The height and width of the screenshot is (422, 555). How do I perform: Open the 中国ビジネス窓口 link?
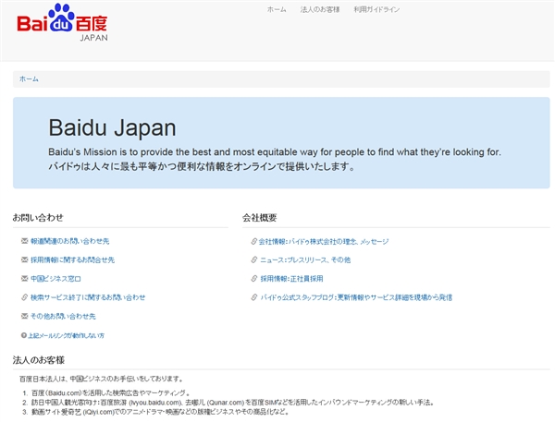[x=55, y=279]
